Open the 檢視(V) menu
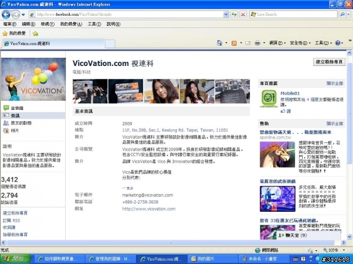The width and height of the screenshot is (353, 264). pyautogui.click(x=47, y=24)
